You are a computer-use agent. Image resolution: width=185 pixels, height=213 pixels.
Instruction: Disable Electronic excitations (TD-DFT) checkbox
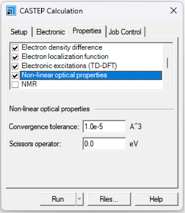click(15, 66)
